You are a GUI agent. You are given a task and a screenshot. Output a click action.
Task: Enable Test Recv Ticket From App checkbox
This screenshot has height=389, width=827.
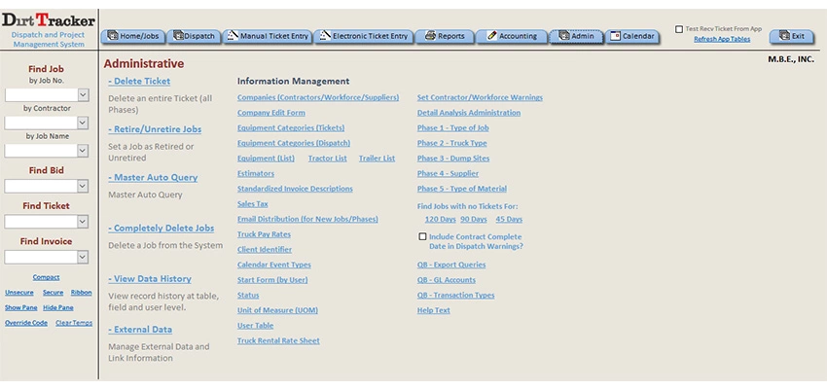pyautogui.click(x=679, y=29)
